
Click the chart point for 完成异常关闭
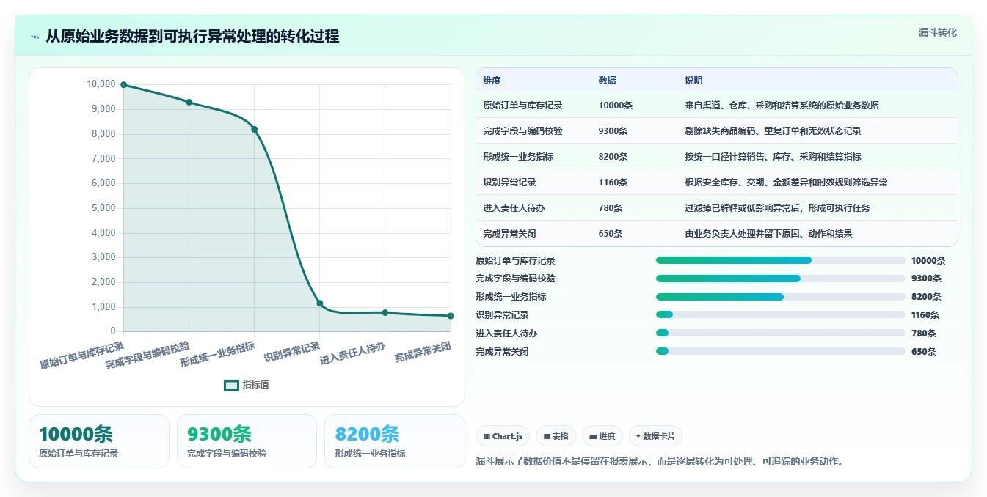[x=451, y=316]
